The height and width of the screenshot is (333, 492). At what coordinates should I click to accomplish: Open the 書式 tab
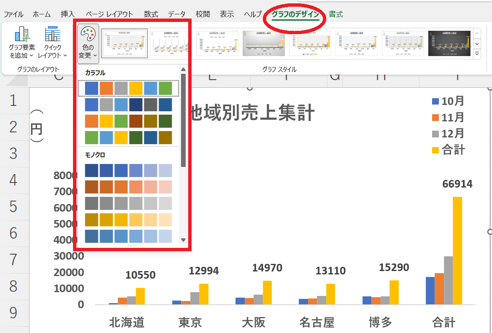(336, 14)
